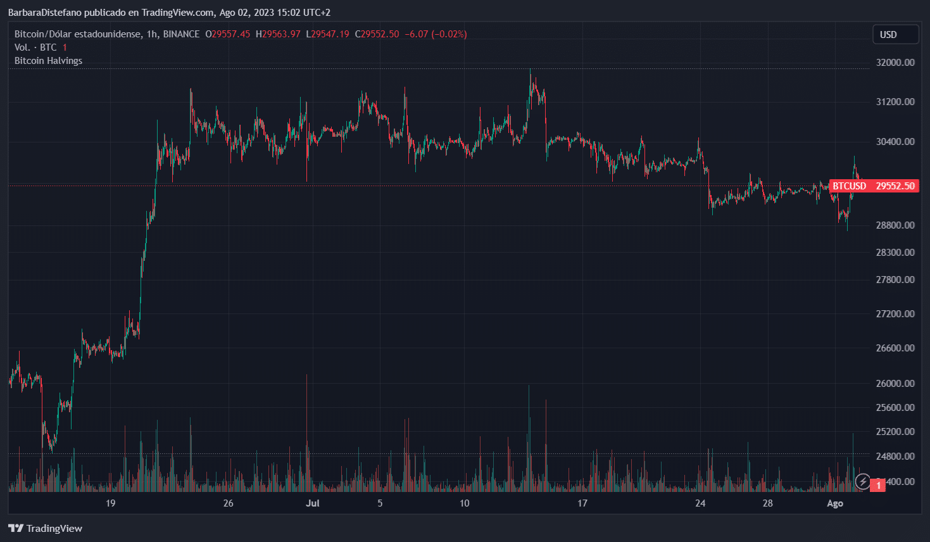Click the lightning bolt alert icon
This screenshot has height=542, width=930.
click(862, 481)
